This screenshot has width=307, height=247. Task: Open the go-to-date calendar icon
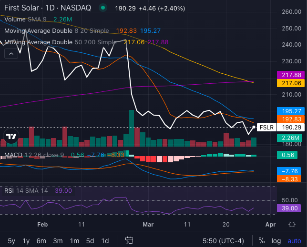(129, 240)
